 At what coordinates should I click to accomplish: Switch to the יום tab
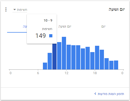click(103, 26)
